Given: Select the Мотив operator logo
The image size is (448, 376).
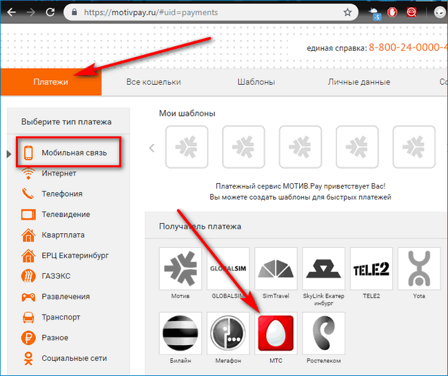Looking at the screenshot, I should pyautogui.click(x=181, y=269).
